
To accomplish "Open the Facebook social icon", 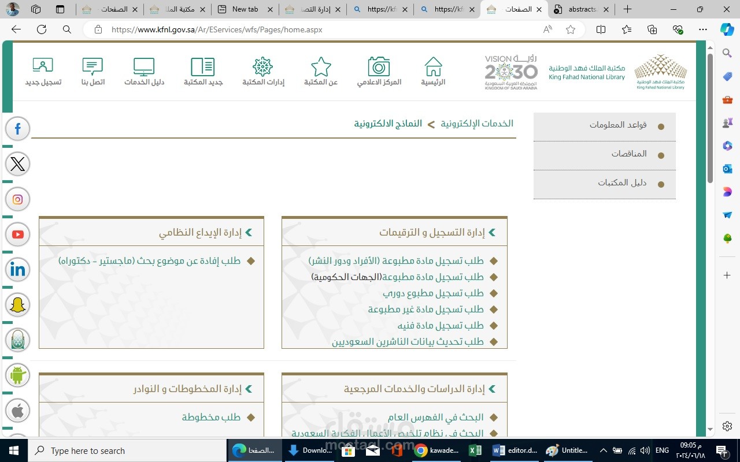I will (x=17, y=129).
